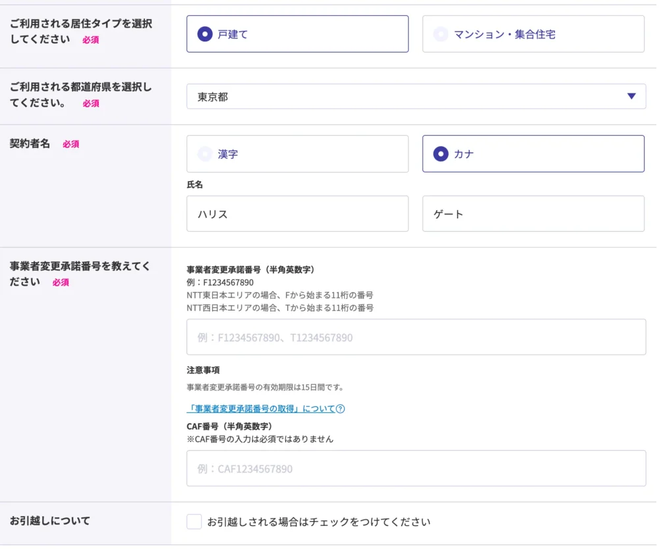
Task: Choose カナ for contractor name format
Action: point(533,153)
